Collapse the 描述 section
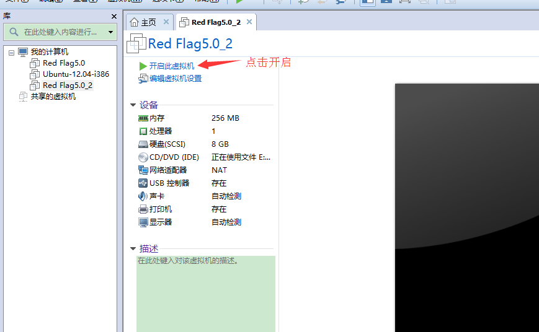539x332 pixels. coord(133,248)
